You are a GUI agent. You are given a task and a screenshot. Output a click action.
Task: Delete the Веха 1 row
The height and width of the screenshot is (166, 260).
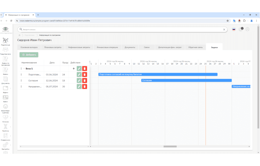(84, 68)
